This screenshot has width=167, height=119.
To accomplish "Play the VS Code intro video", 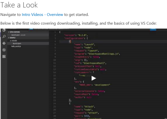I will (x=94, y=78).
